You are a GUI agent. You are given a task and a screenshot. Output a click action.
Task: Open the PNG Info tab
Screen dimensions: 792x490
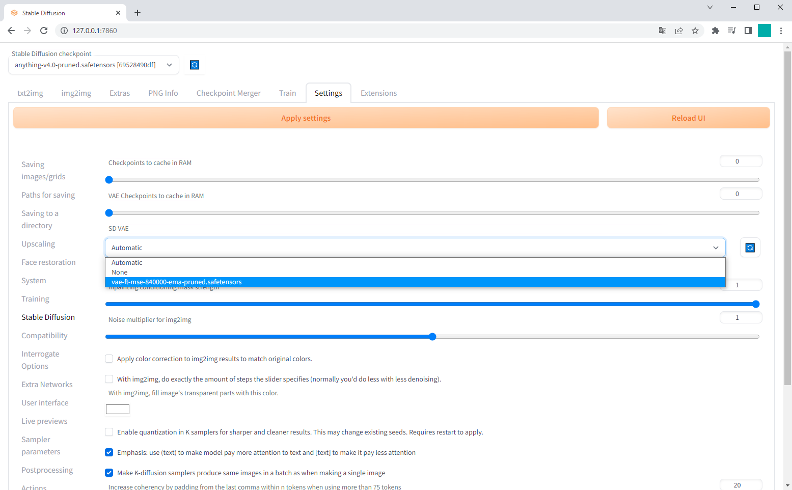coord(163,93)
